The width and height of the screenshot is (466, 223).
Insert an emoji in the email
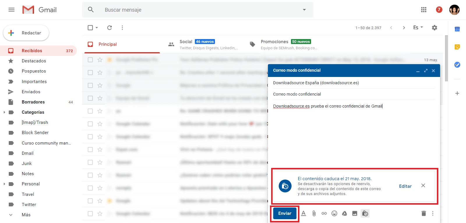[334, 213]
